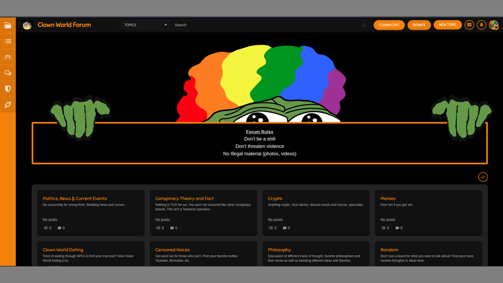Open the envelope messages icon

[469, 25]
